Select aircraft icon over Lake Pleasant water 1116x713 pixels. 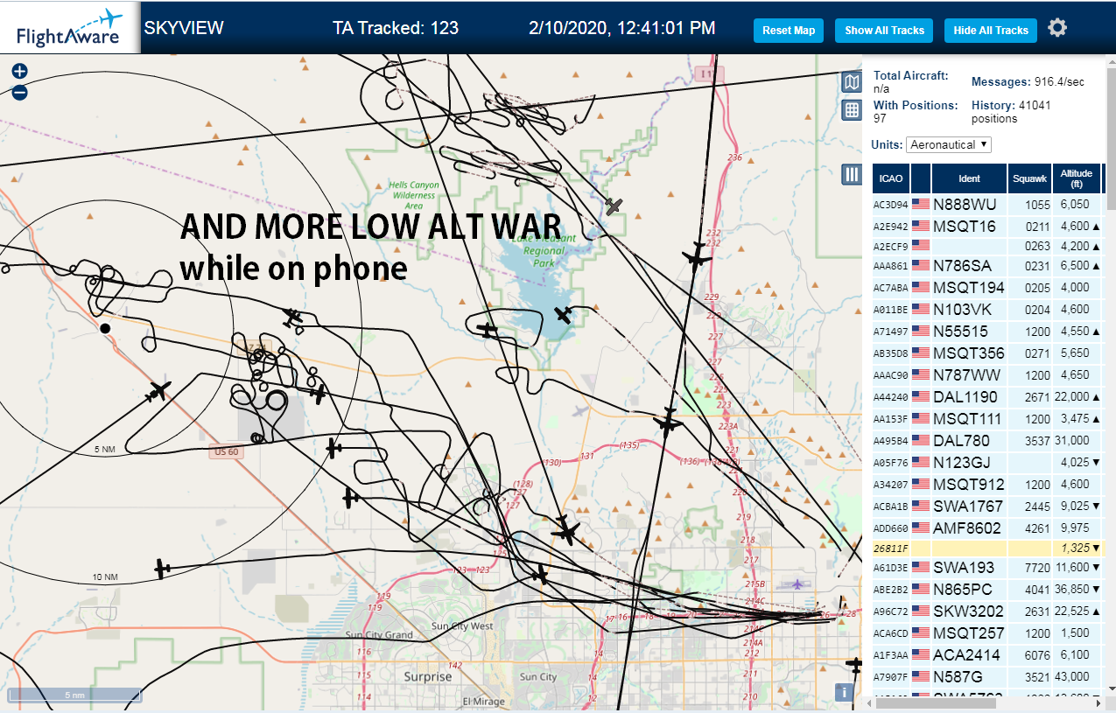tap(564, 314)
